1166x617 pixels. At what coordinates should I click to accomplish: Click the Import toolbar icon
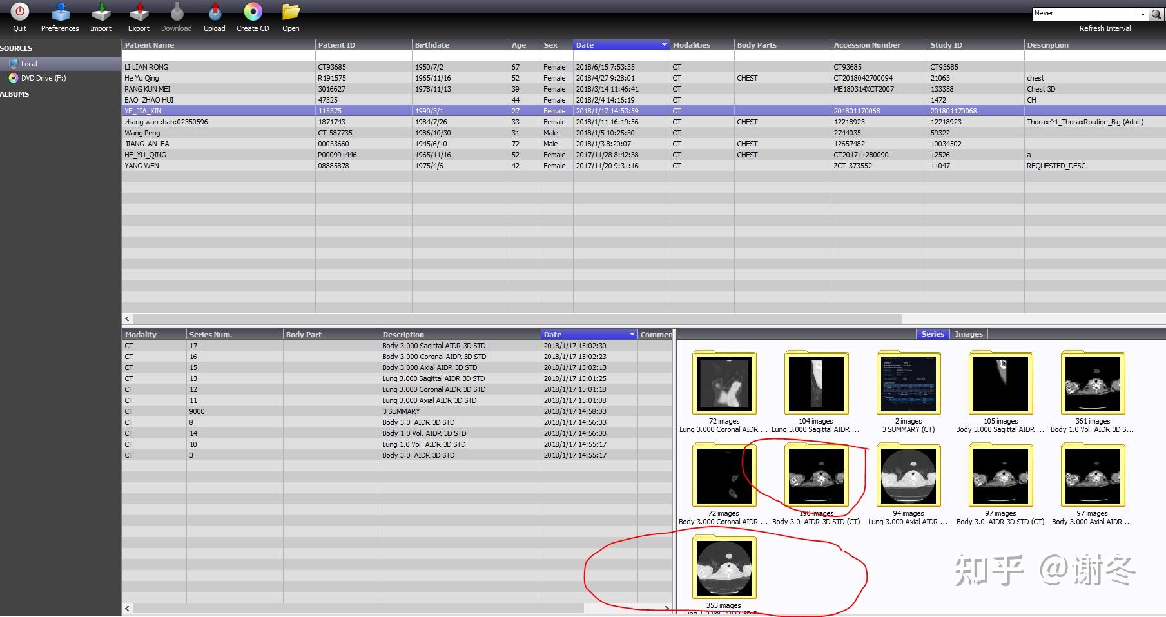pyautogui.click(x=101, y=12)
